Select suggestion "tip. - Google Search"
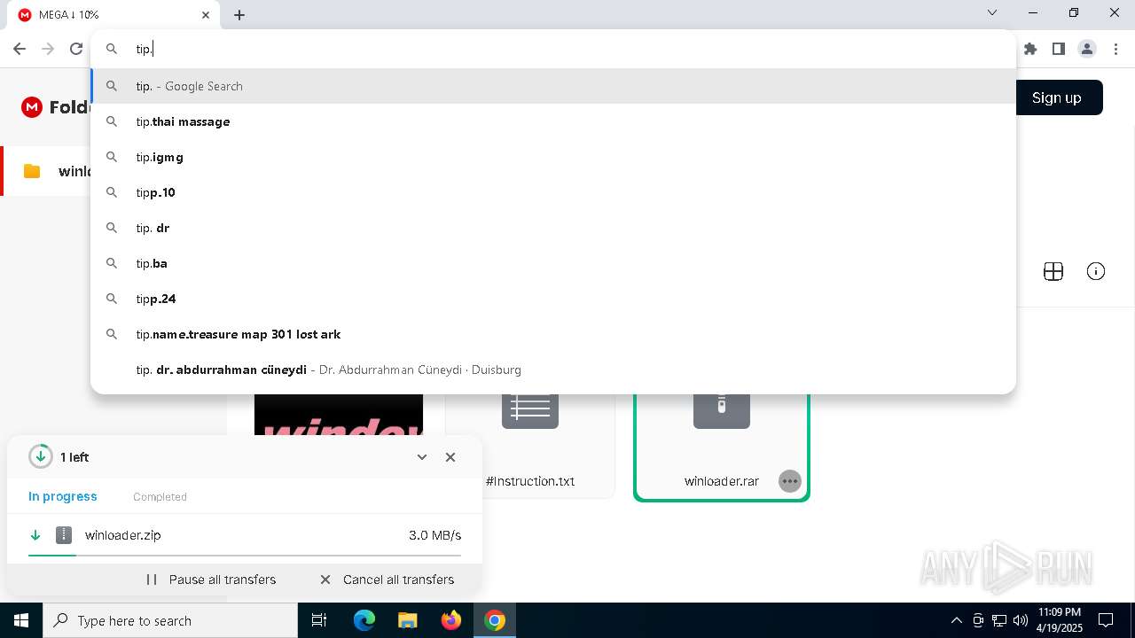This screenshot has height=638, width=1135. (x=553, y=86)
